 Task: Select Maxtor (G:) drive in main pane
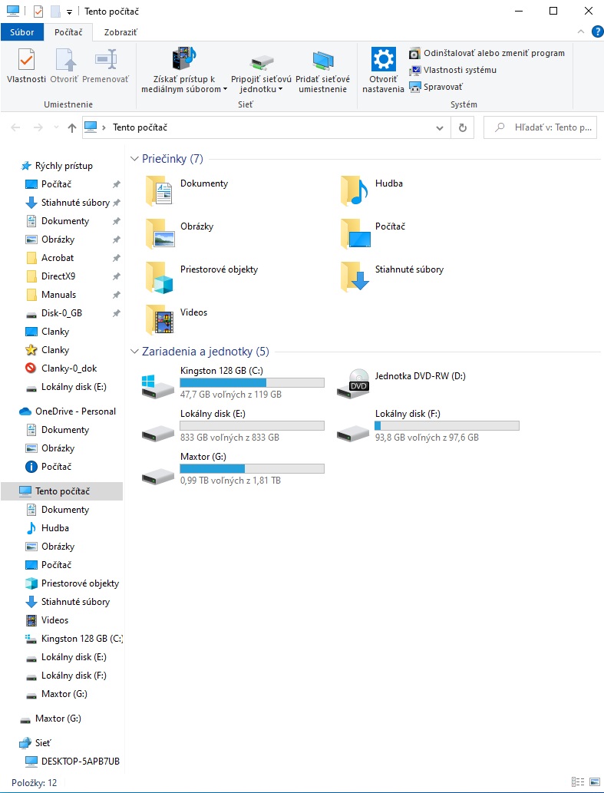(x=233, y=469)
